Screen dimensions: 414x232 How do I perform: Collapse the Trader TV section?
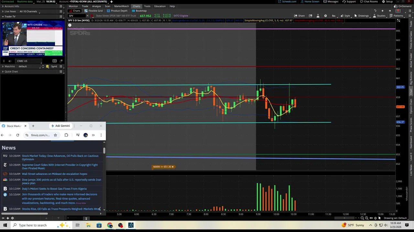[x=3, y=16]
